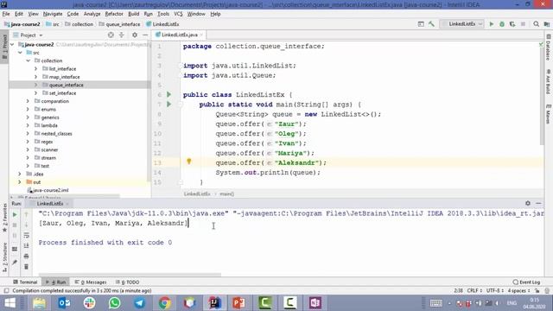Collapse the src folder
The height and width of the screenshot is (311, 553).
pos(20,53)
